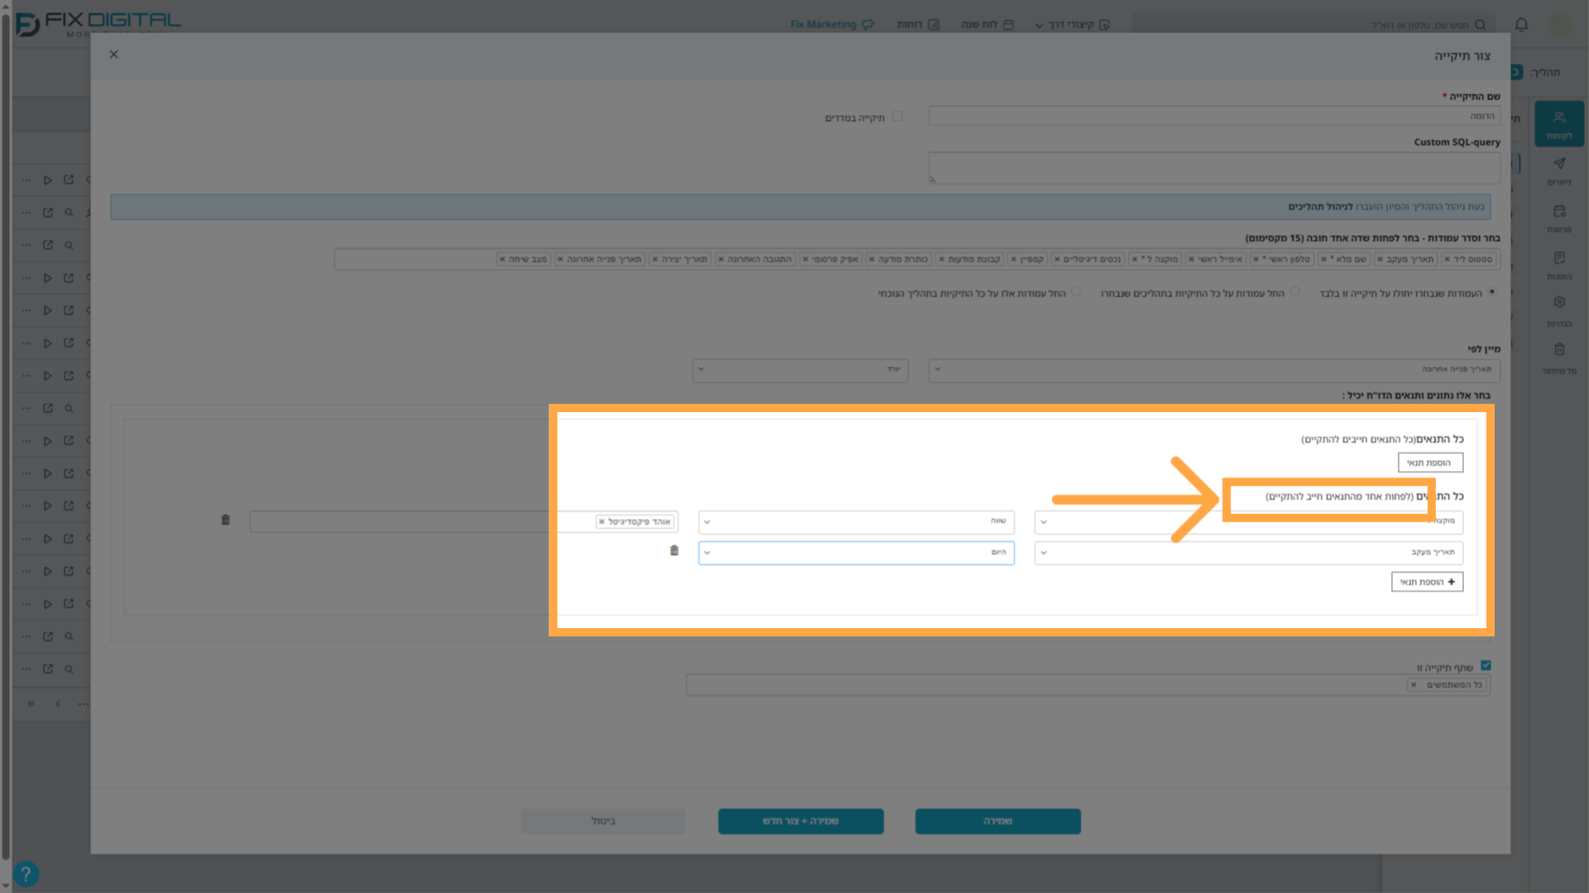Remove the 'קבוצת מודעות' column tag
The height and width of the screenshot is (893, 1589).
941,260
